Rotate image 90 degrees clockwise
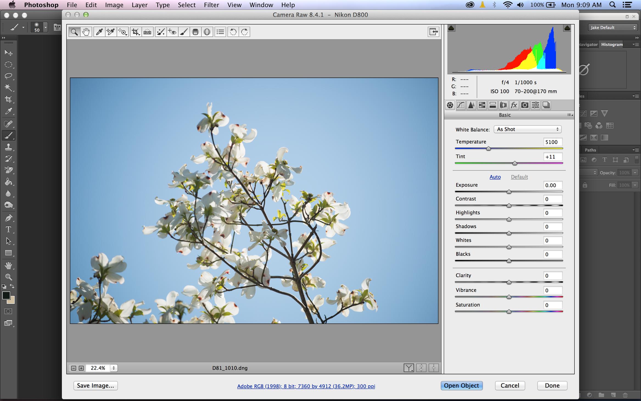641x401 pixels. click(x=245, y=32)
